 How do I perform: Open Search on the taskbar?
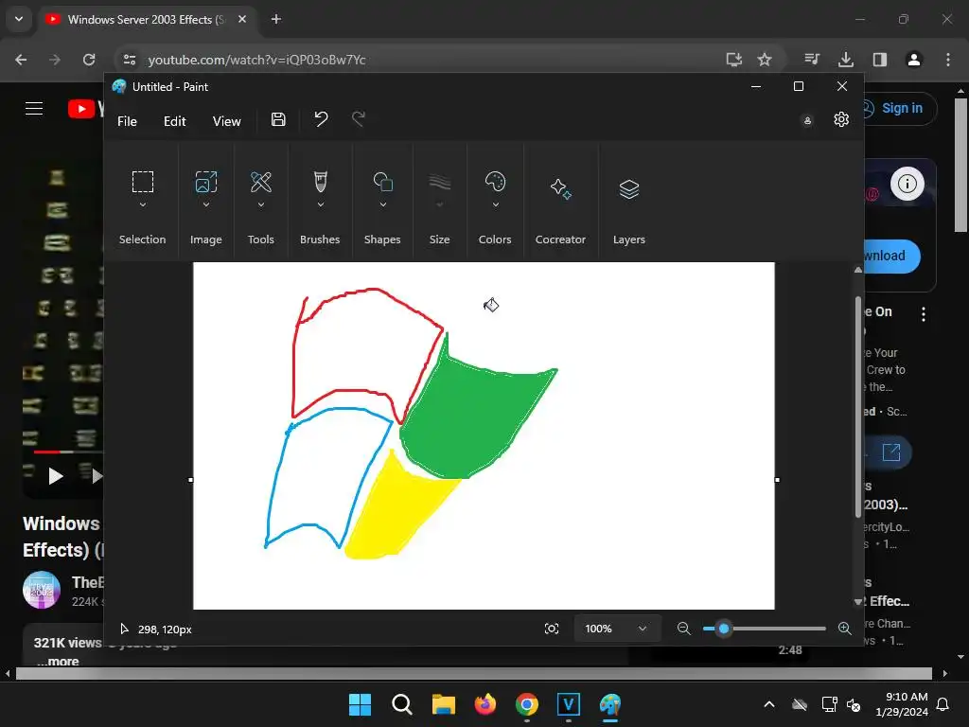[x=401, y=704]
